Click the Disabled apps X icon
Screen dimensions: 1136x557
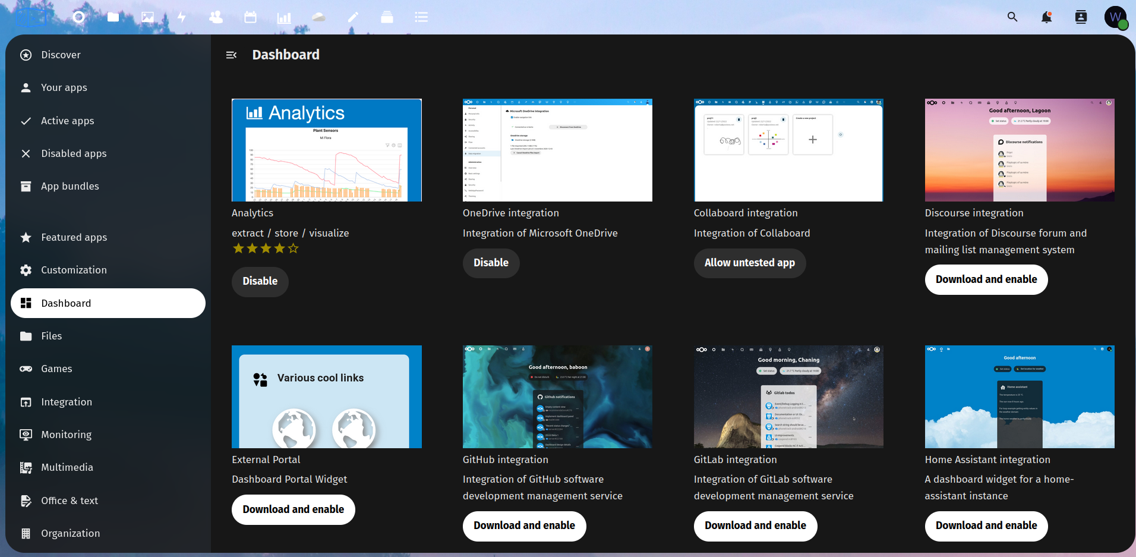click(26, 153)
